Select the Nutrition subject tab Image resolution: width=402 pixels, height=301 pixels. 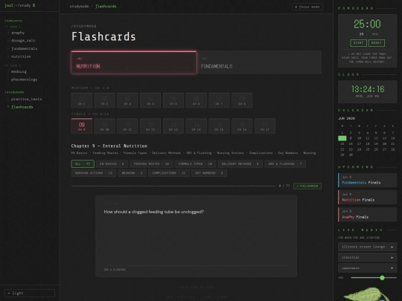pos(133,62)
